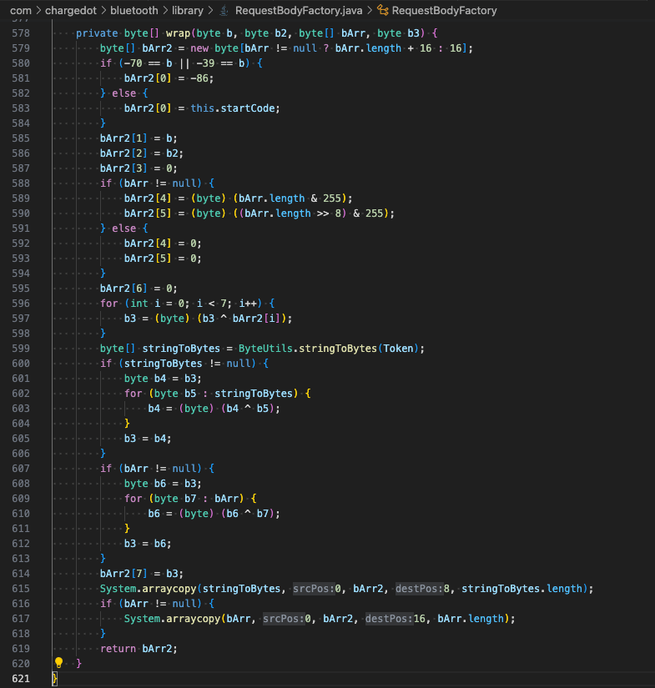Click 'bArr.length & 255' on line 589
655x688 pixels.
[290, 198]
